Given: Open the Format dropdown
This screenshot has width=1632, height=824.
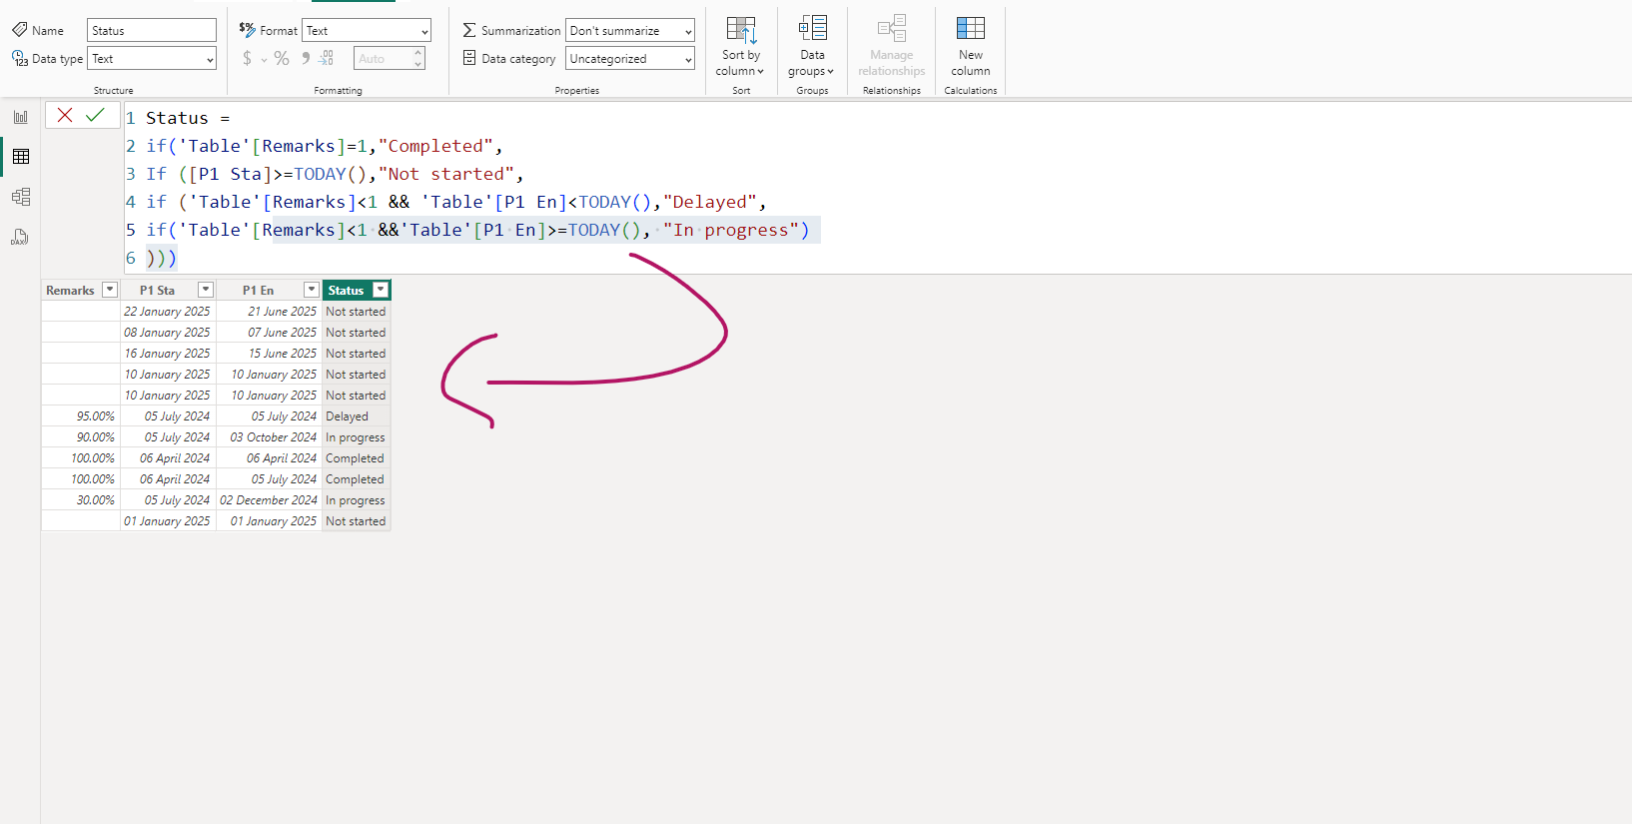Looking at the screenshot, I should 367,31.
